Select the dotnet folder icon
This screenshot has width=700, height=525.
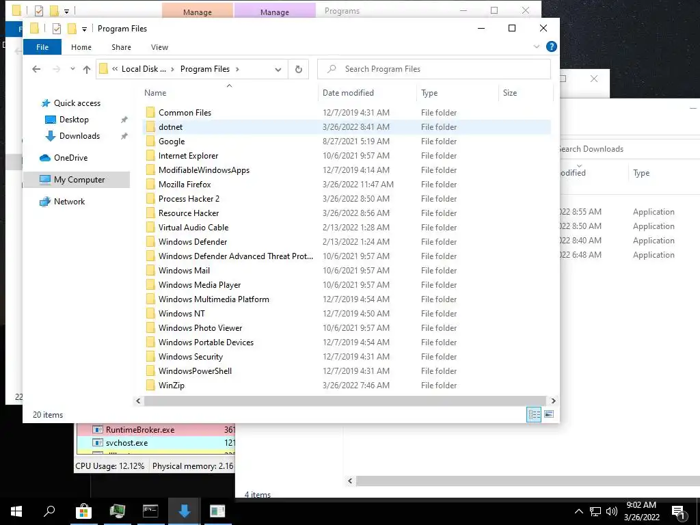coord(150,126)
